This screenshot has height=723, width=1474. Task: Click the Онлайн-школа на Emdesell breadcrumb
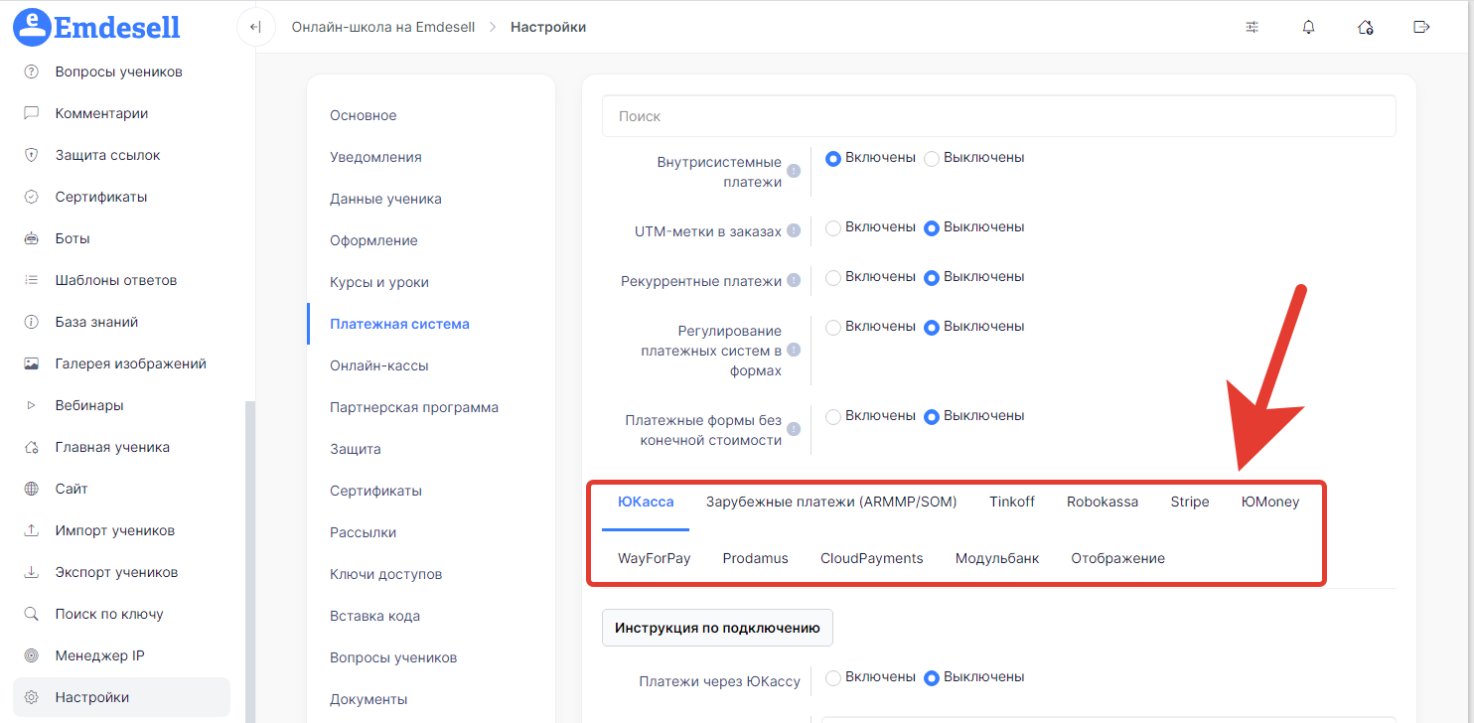383,27
